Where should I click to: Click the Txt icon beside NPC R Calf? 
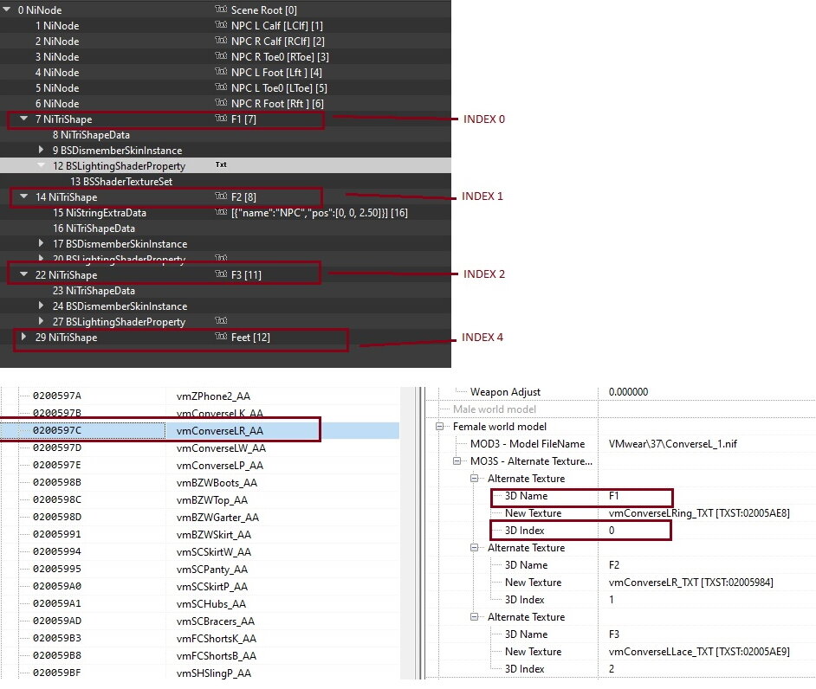click(x=221, y=40)
